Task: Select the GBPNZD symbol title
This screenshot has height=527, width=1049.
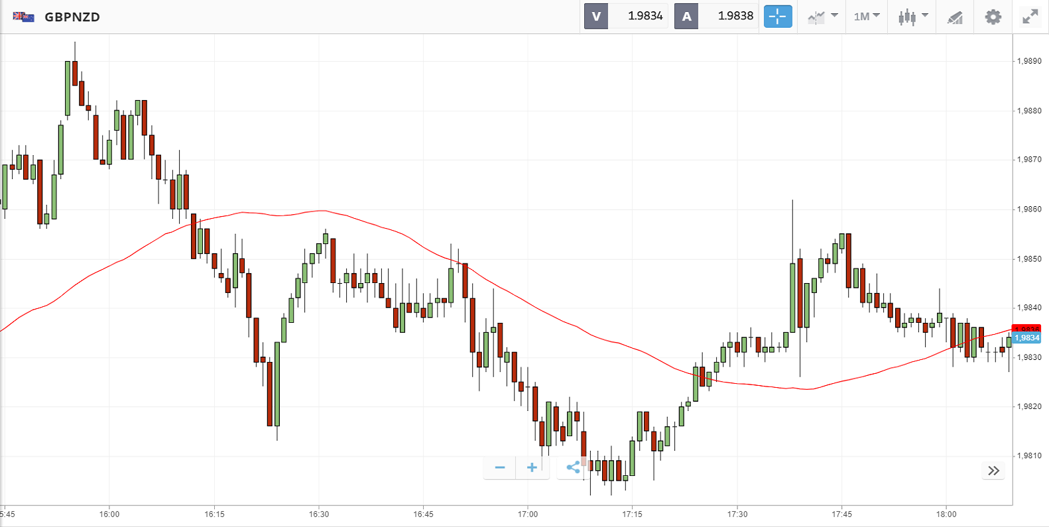Action: click(x=72, y=17)
